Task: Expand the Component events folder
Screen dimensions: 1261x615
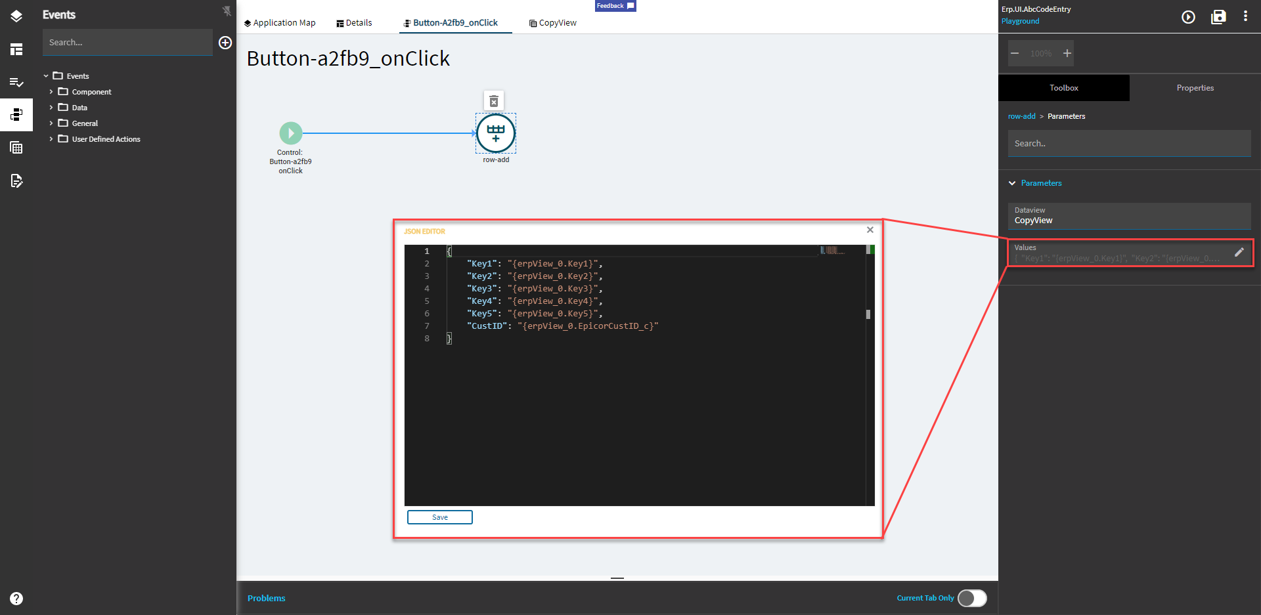Action: point(51,92)
